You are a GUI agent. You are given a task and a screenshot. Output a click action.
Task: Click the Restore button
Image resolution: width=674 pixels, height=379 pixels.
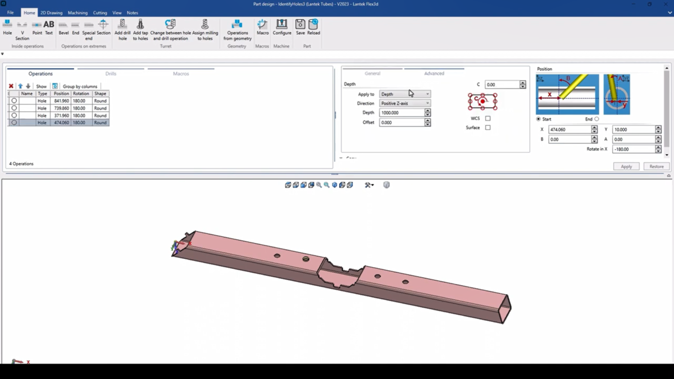coord(657,167)
